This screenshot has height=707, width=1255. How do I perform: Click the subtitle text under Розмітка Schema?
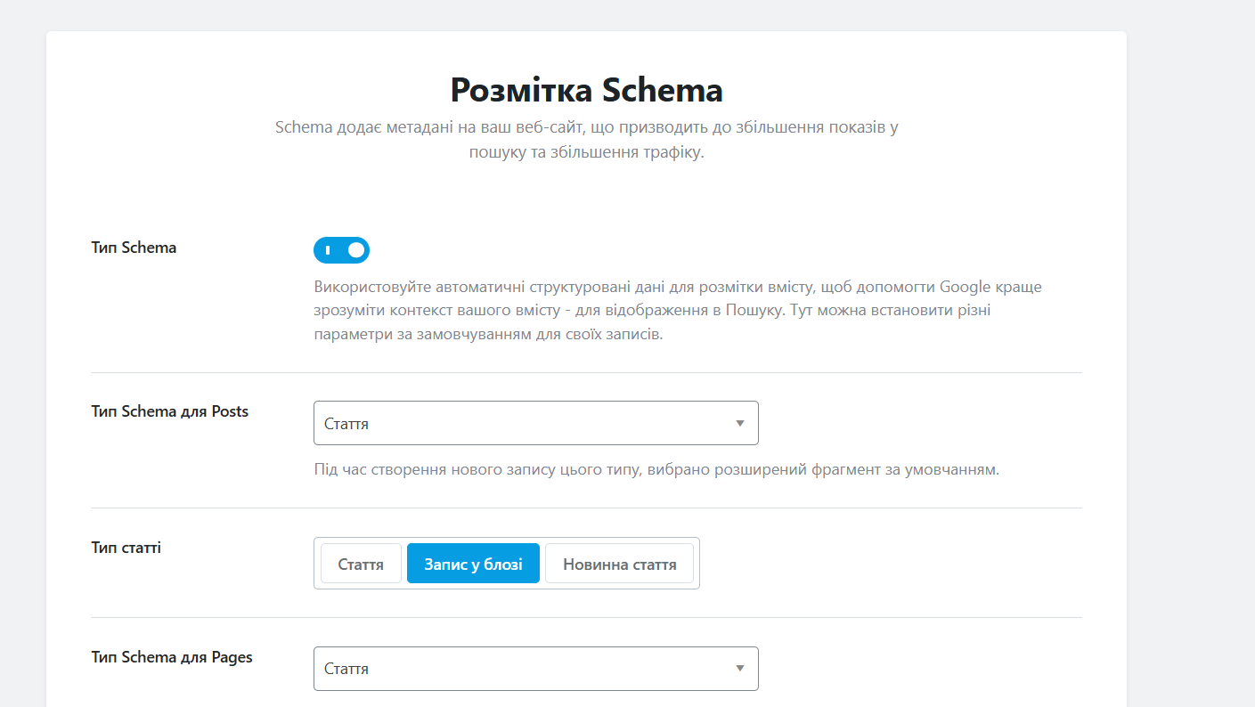coord(586,139)
